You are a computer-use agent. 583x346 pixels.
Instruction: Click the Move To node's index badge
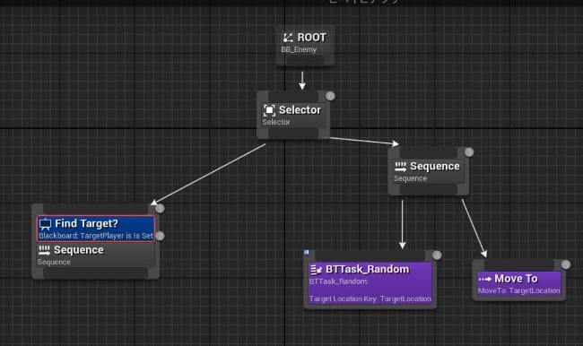pyautogui.click(x=566, y=264)
